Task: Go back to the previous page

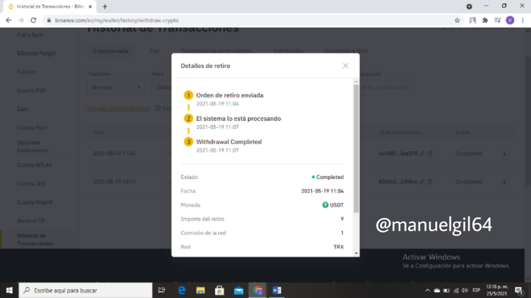Action: coord(8,20)
